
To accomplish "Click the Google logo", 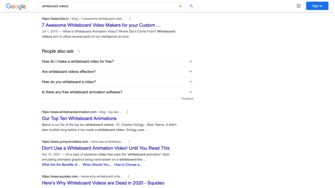I will pyautogui.click(x=16, y=7).
